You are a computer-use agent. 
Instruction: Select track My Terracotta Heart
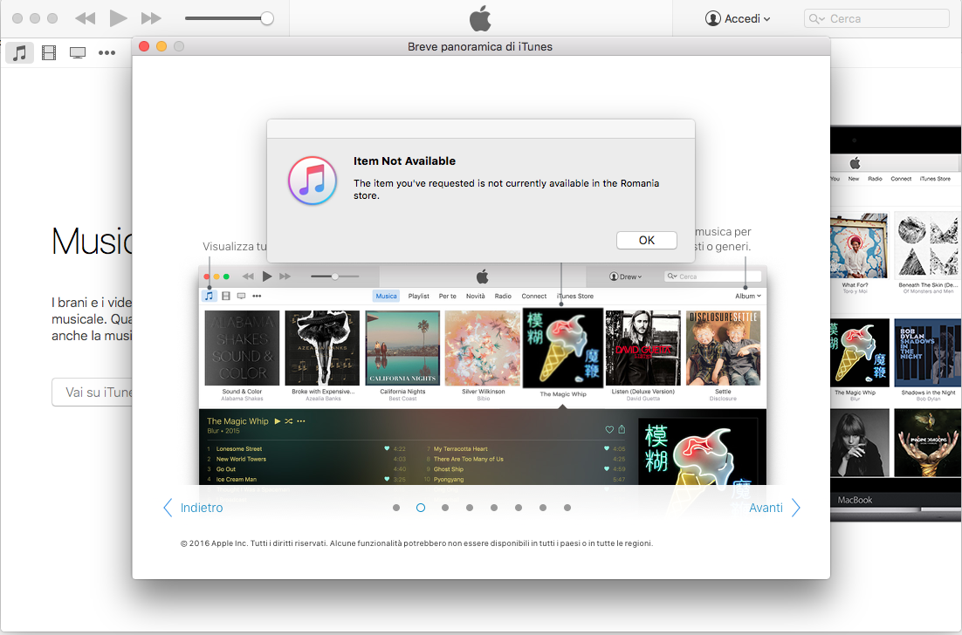[x=461, y=448]
